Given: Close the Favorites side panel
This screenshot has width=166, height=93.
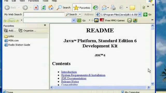Looking at the screenshot, I should 45,25.
